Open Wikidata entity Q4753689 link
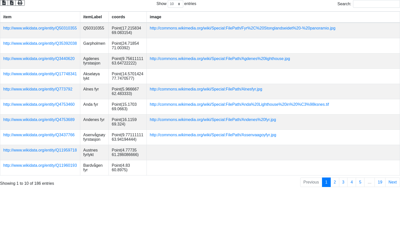 (39, 120)
